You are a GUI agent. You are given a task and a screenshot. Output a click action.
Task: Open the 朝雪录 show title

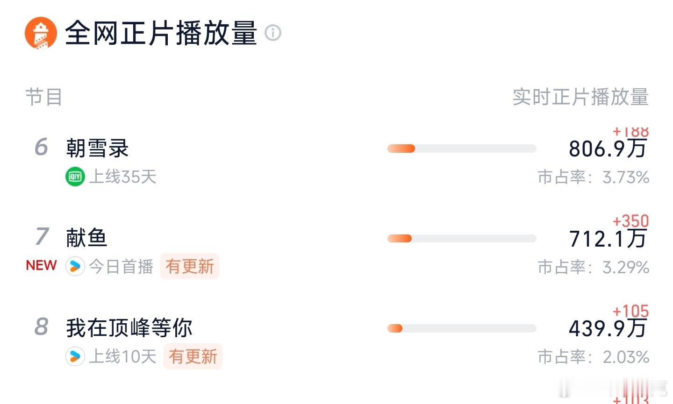[x=97, y=148]
